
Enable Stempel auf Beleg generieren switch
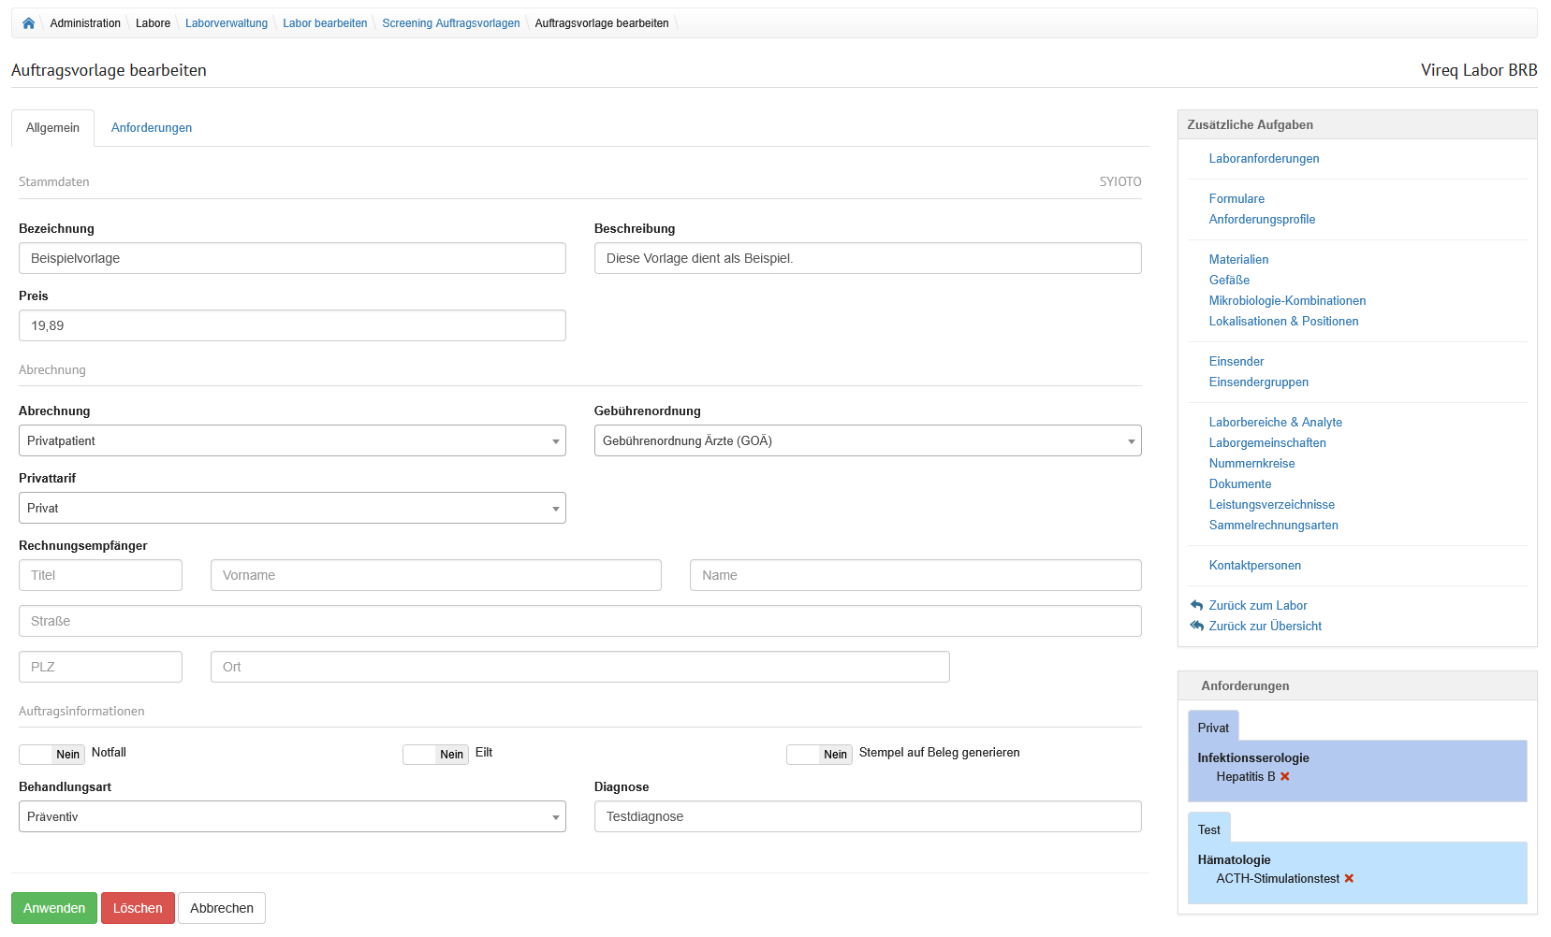point(819,755)
